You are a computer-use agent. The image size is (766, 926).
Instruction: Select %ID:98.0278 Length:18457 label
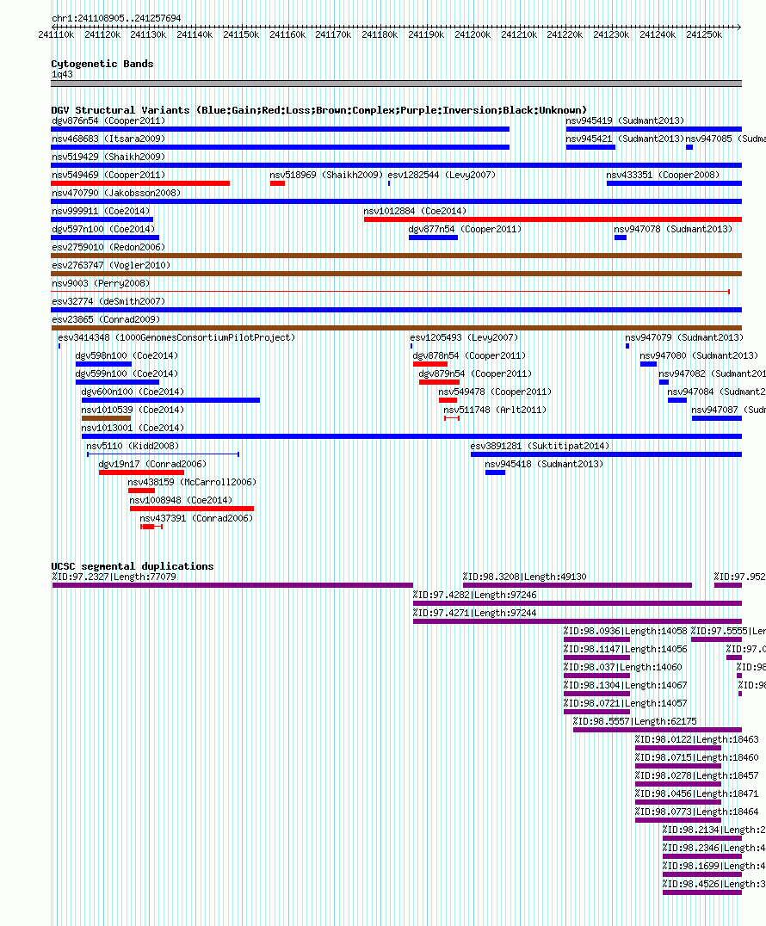tap(697, 776)
